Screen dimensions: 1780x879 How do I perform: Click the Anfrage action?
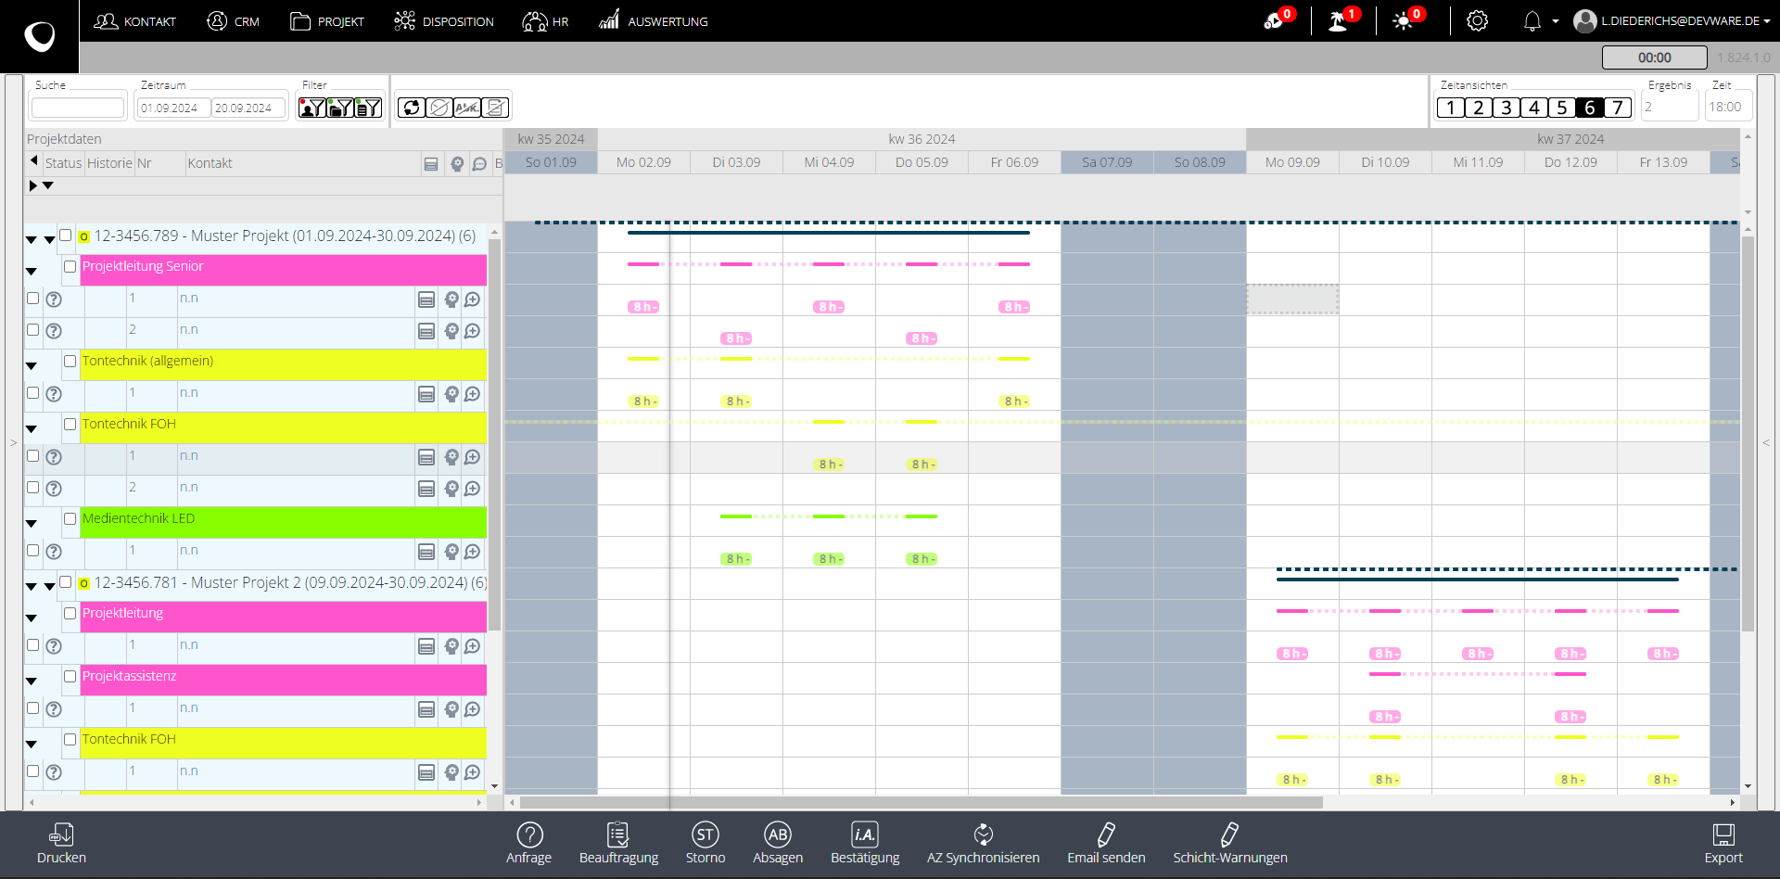point(529,844)
